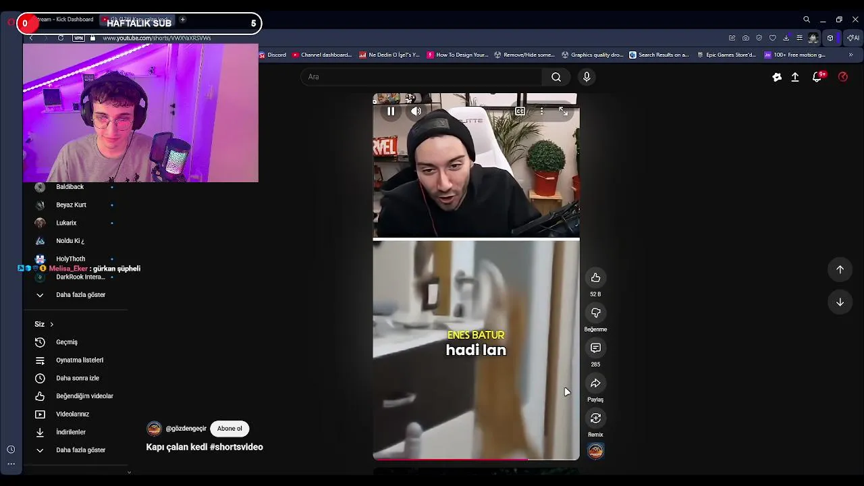Screen dimensions: 864x486
Task: Open the Graphics quality dro bookmark
Action: (592, 55)
